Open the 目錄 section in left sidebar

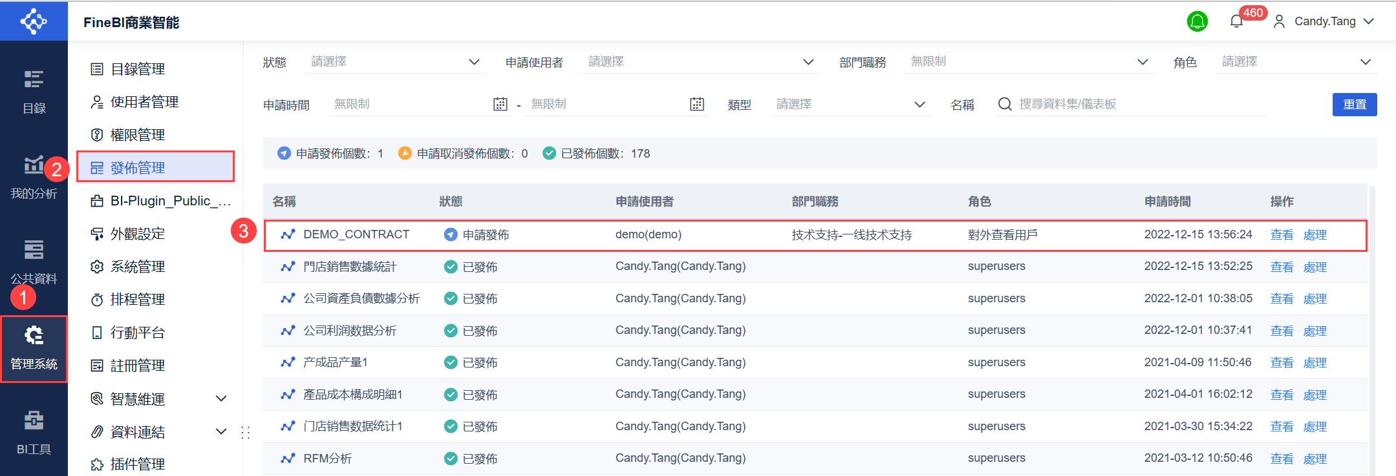coord(34,92)
